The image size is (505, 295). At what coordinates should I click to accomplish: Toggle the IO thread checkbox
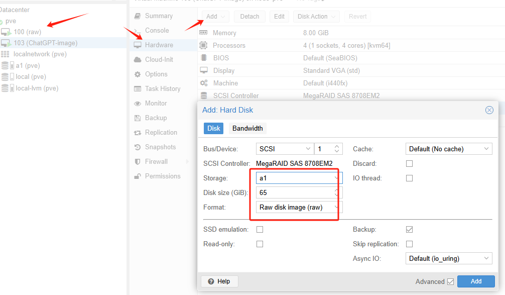pos(409,178)
